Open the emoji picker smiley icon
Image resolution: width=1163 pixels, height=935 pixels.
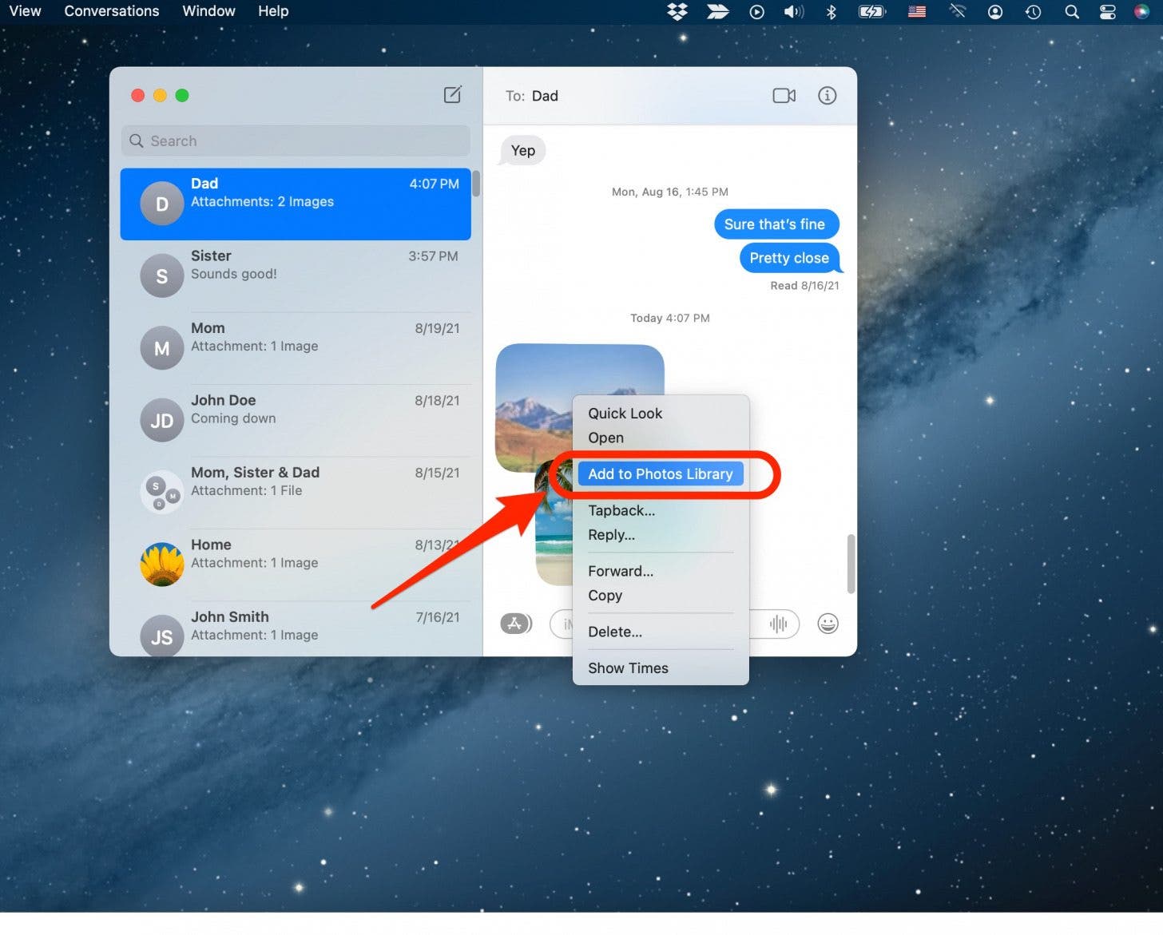coord(828,624)
